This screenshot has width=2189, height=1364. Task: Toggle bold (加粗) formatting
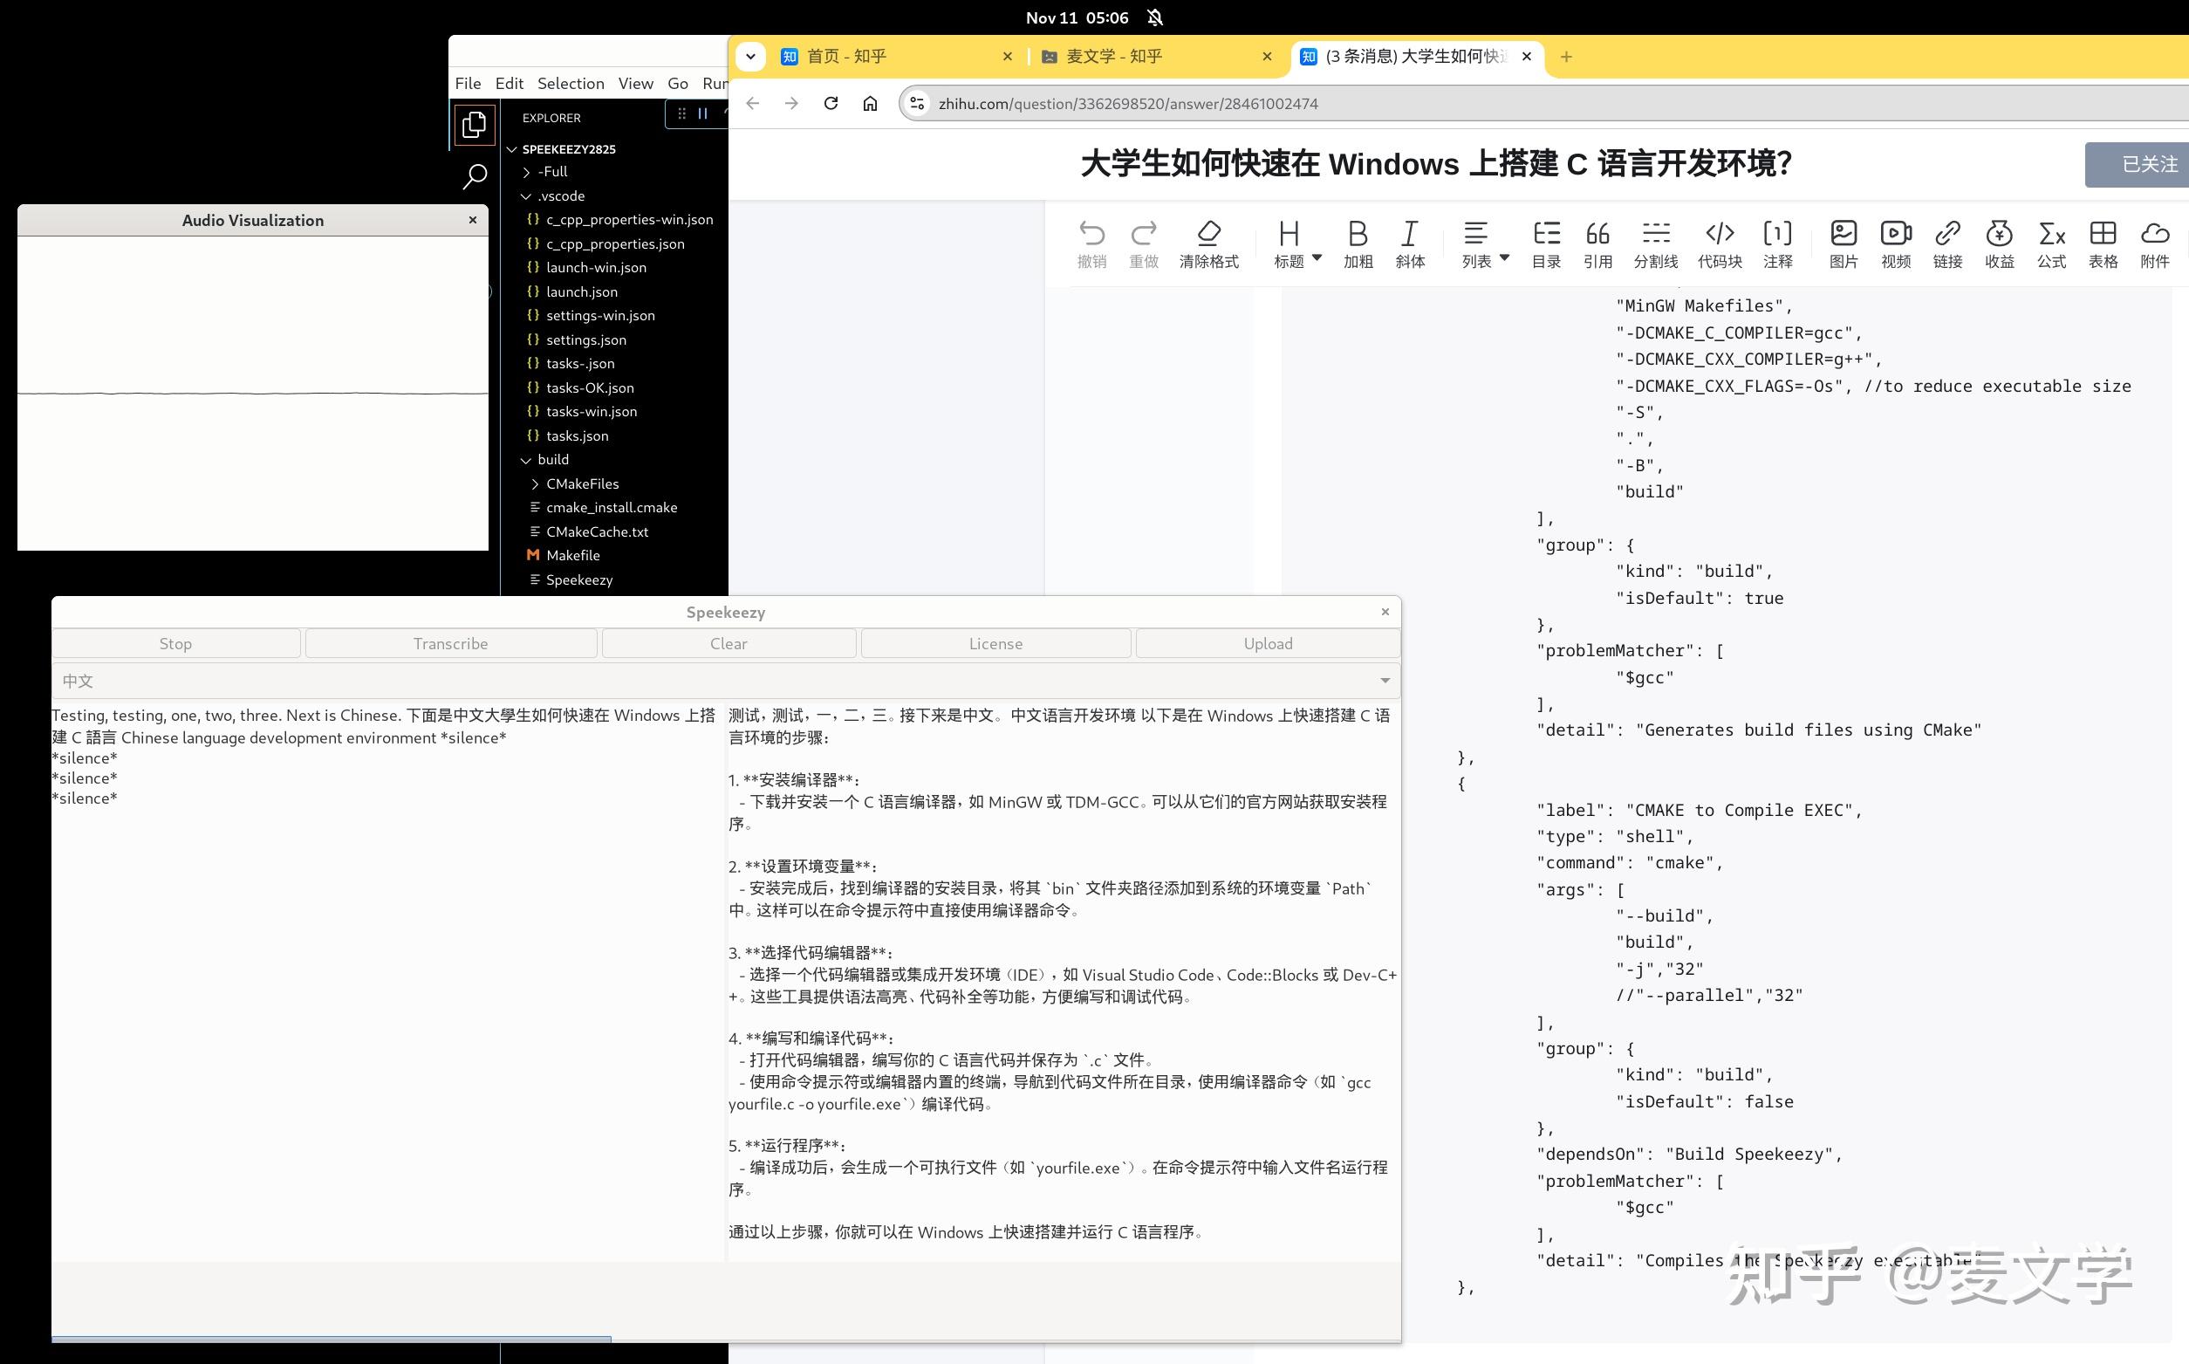coord(1358,243)
